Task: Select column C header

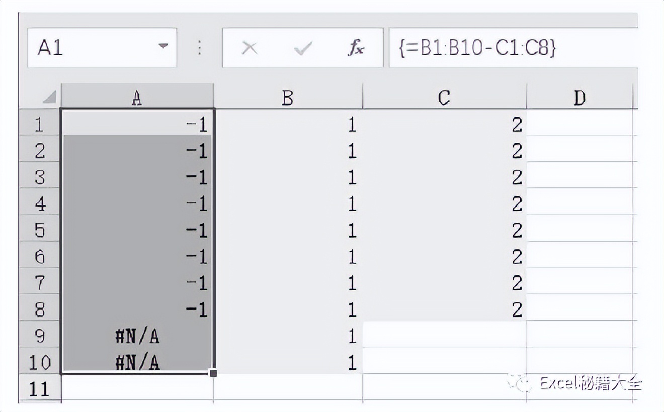Action: [444, 97]
